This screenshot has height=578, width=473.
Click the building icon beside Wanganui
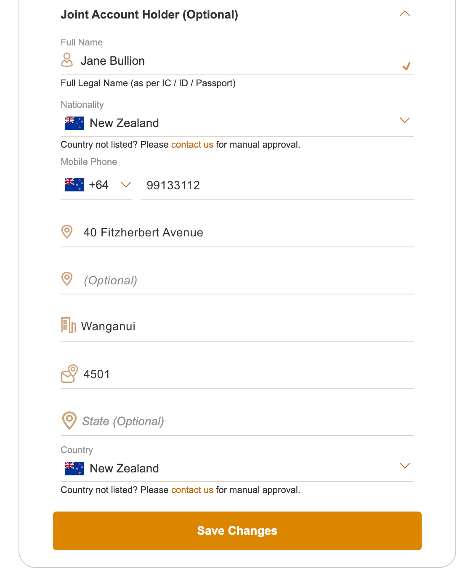point(68,326)
